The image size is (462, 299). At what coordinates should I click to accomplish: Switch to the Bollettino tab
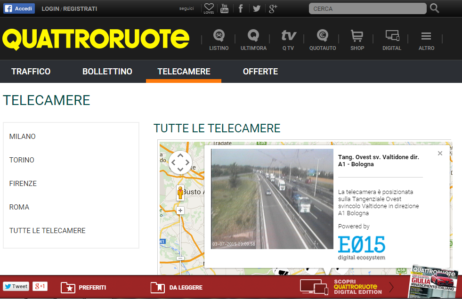[107, 72]
